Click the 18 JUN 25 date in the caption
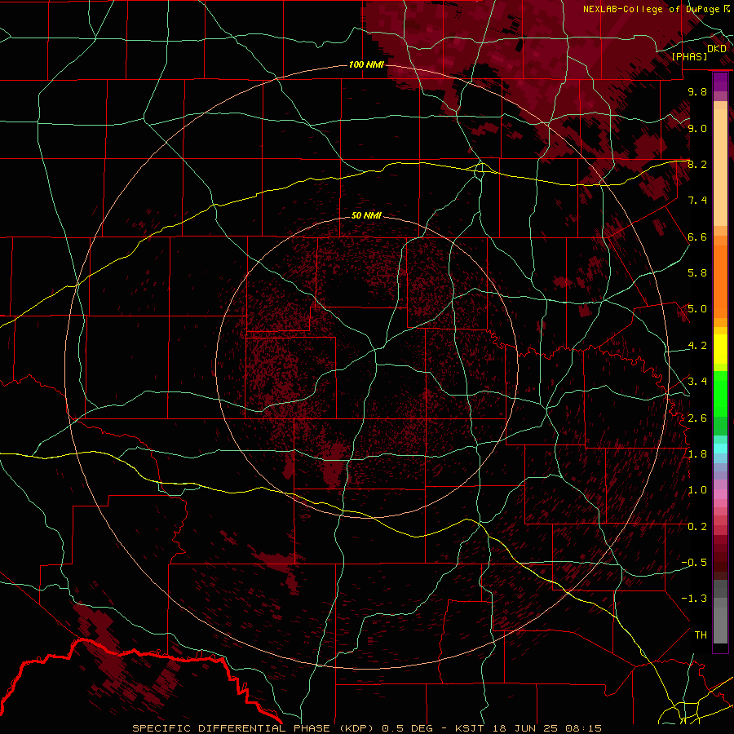This screenshot has width=734, height=734. (x=525, y=728)
